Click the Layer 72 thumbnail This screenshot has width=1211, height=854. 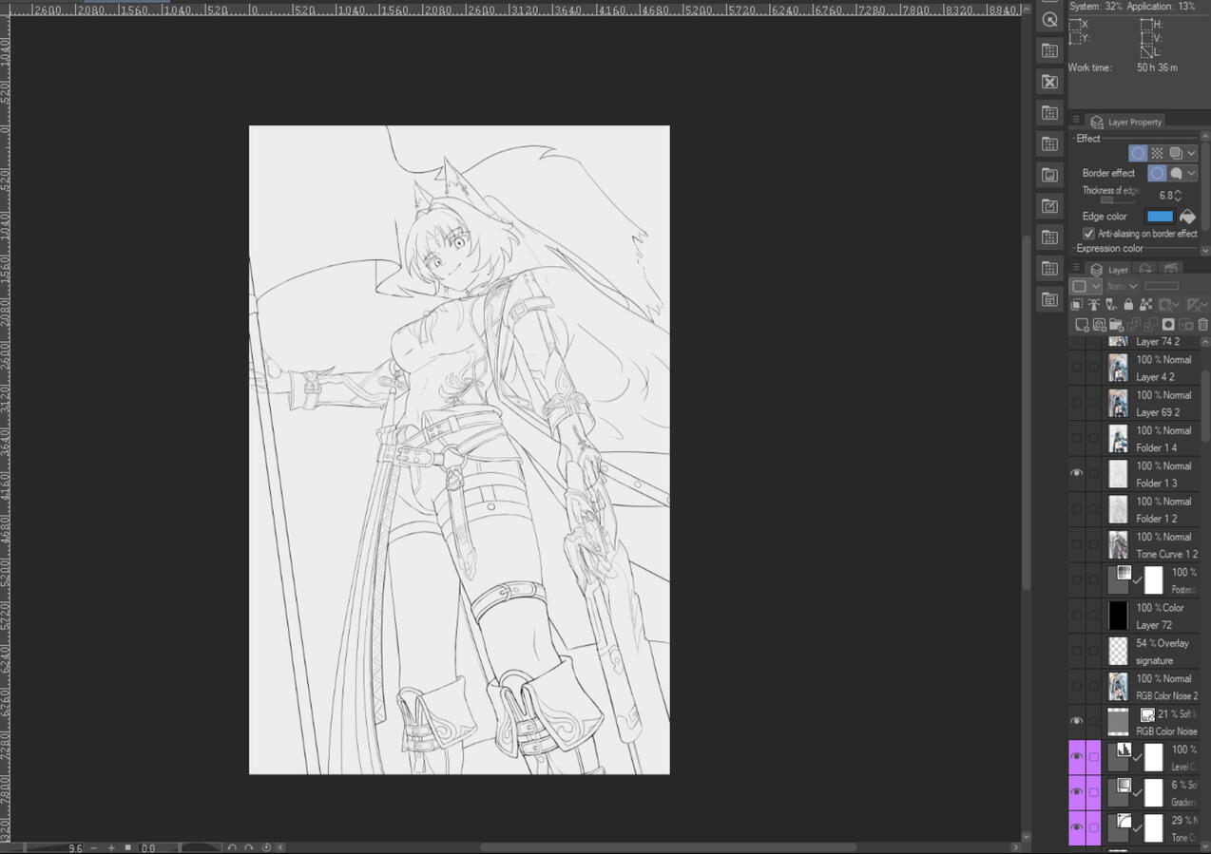(1117, 616)
